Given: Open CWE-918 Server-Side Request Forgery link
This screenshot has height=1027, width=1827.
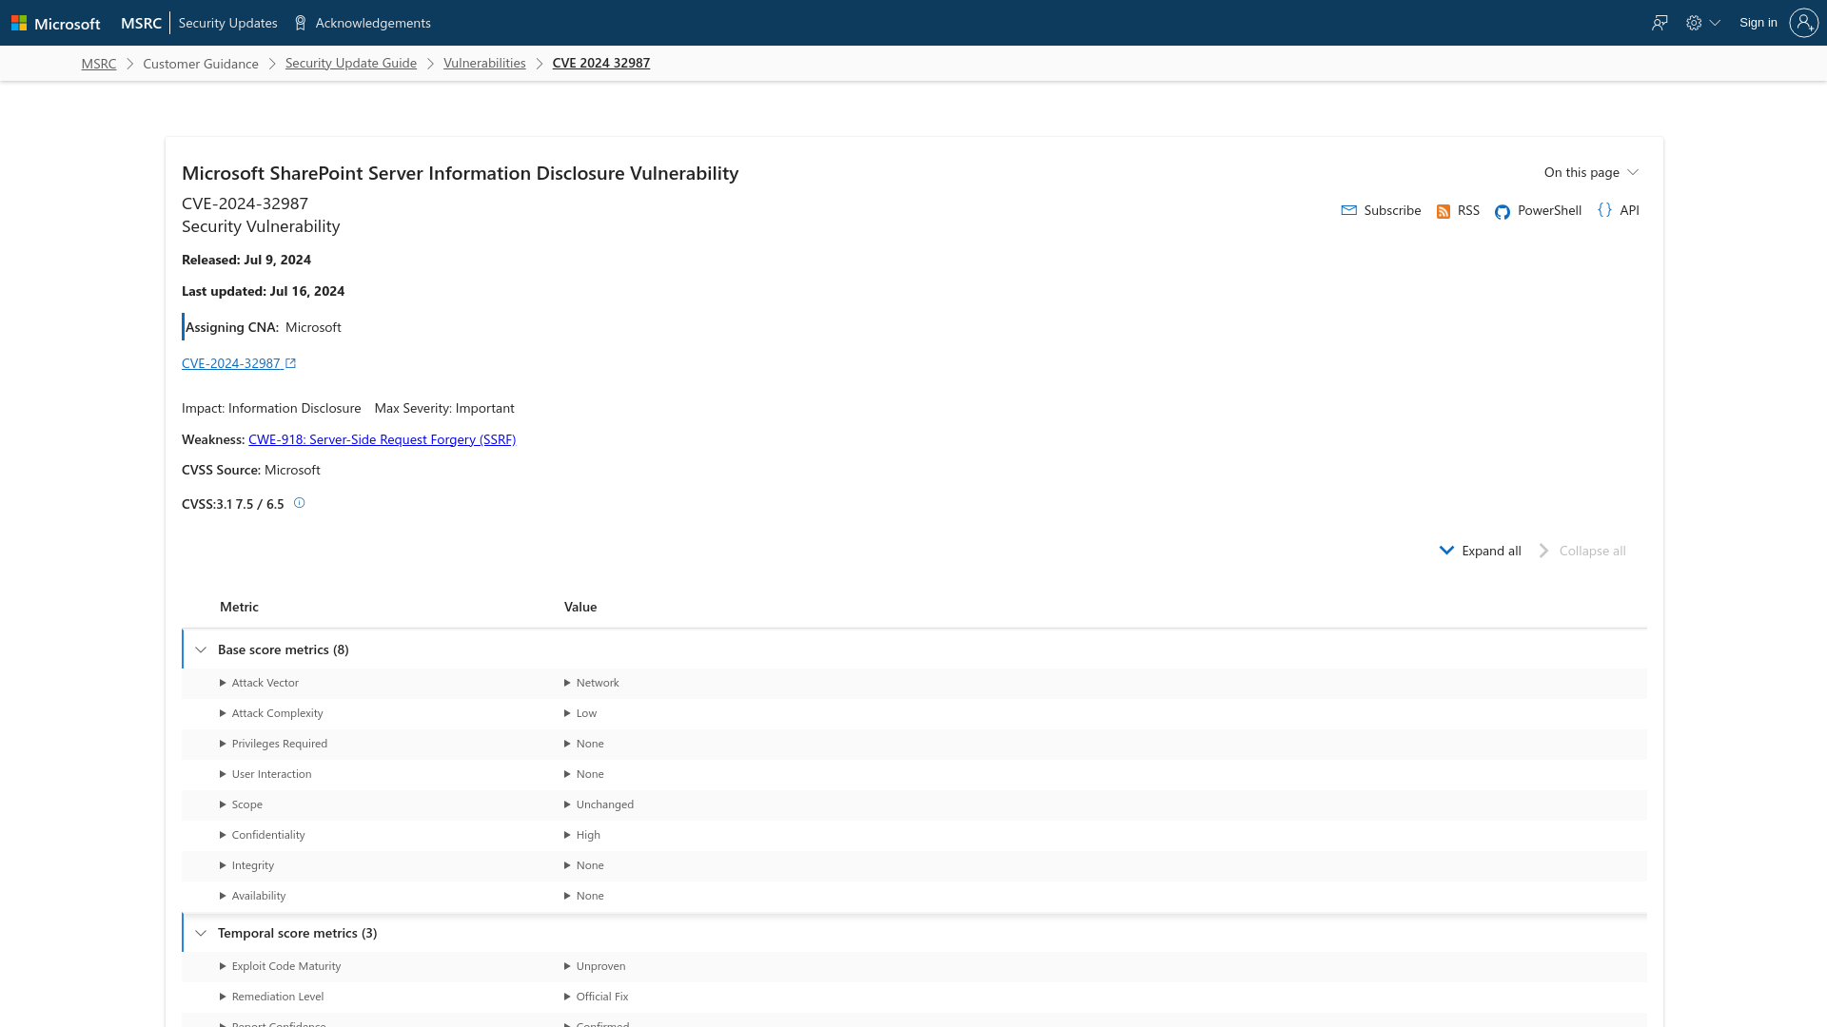Looking at the screenshot, I should point(382,439).
